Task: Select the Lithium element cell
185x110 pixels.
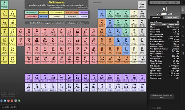Action: [4, 14]
